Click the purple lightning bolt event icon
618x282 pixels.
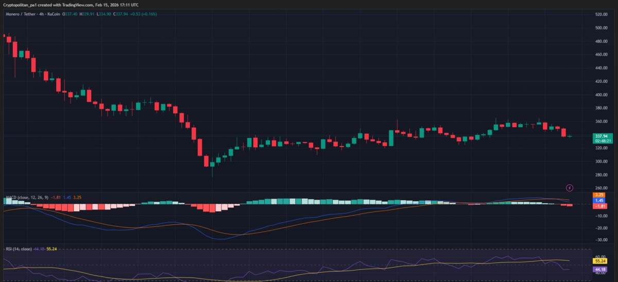click(570, 188)
